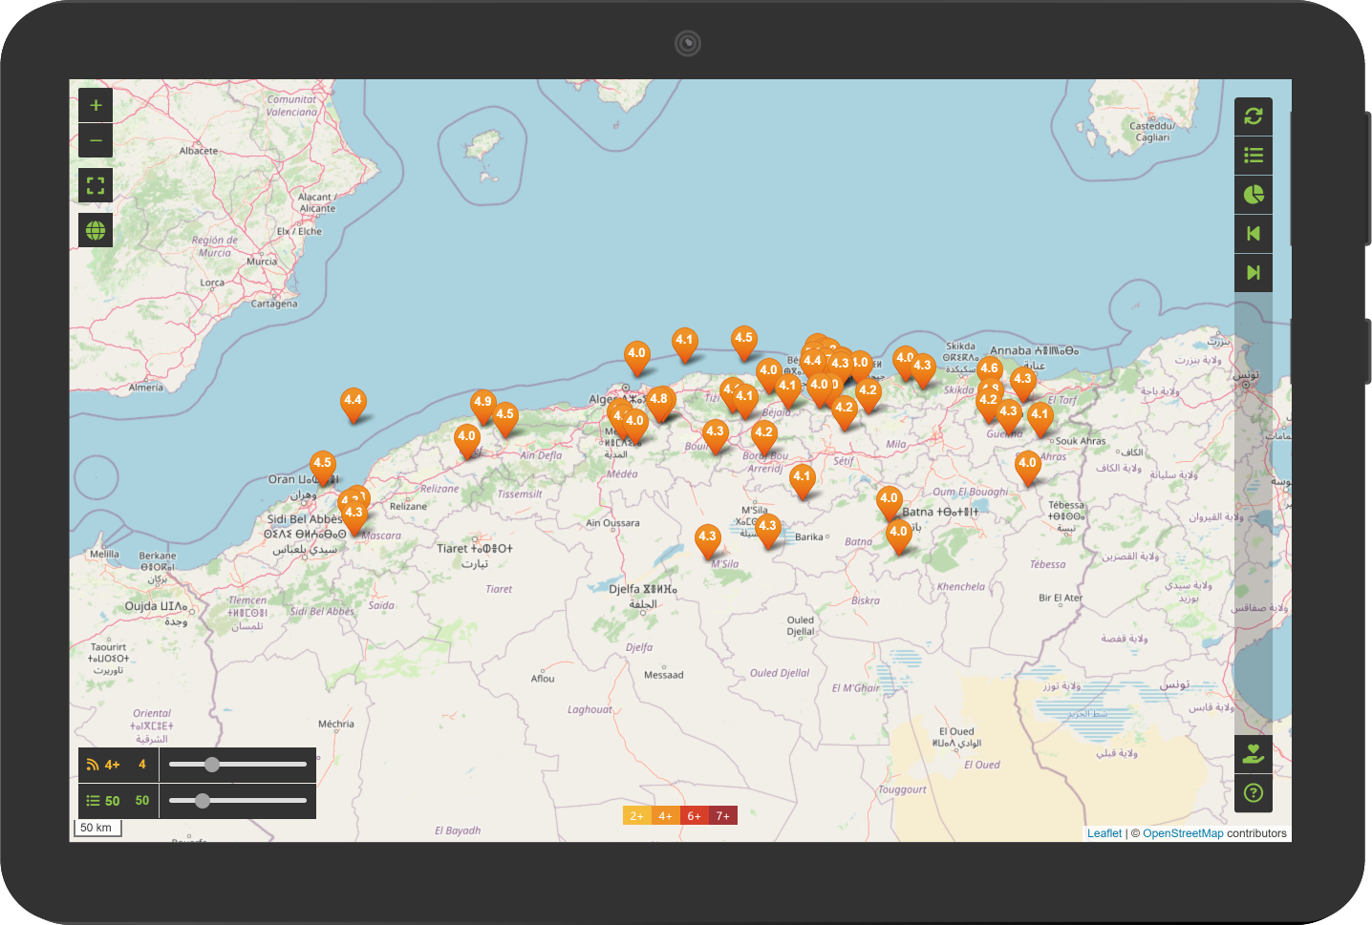Open the Leaflet attribution link

tap(1104, 833)
